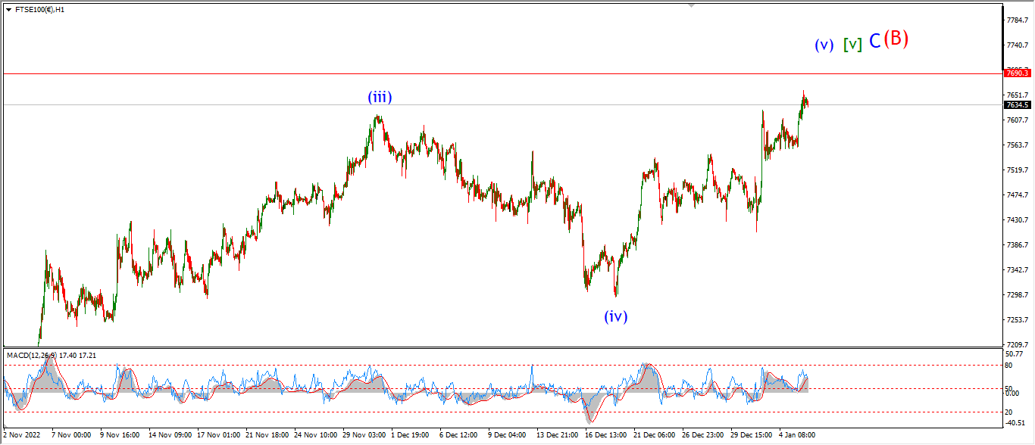Select the red (B) wave label
1035x445 pixels.
(896, 39)
